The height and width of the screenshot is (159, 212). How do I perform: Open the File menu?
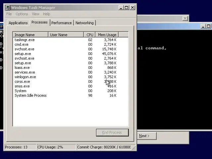point(9,14)
